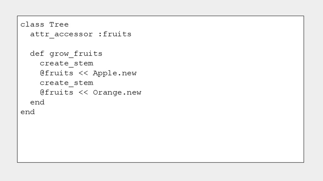
Task: Click the "Apple.new" text
Action: (x=115, y=73)
